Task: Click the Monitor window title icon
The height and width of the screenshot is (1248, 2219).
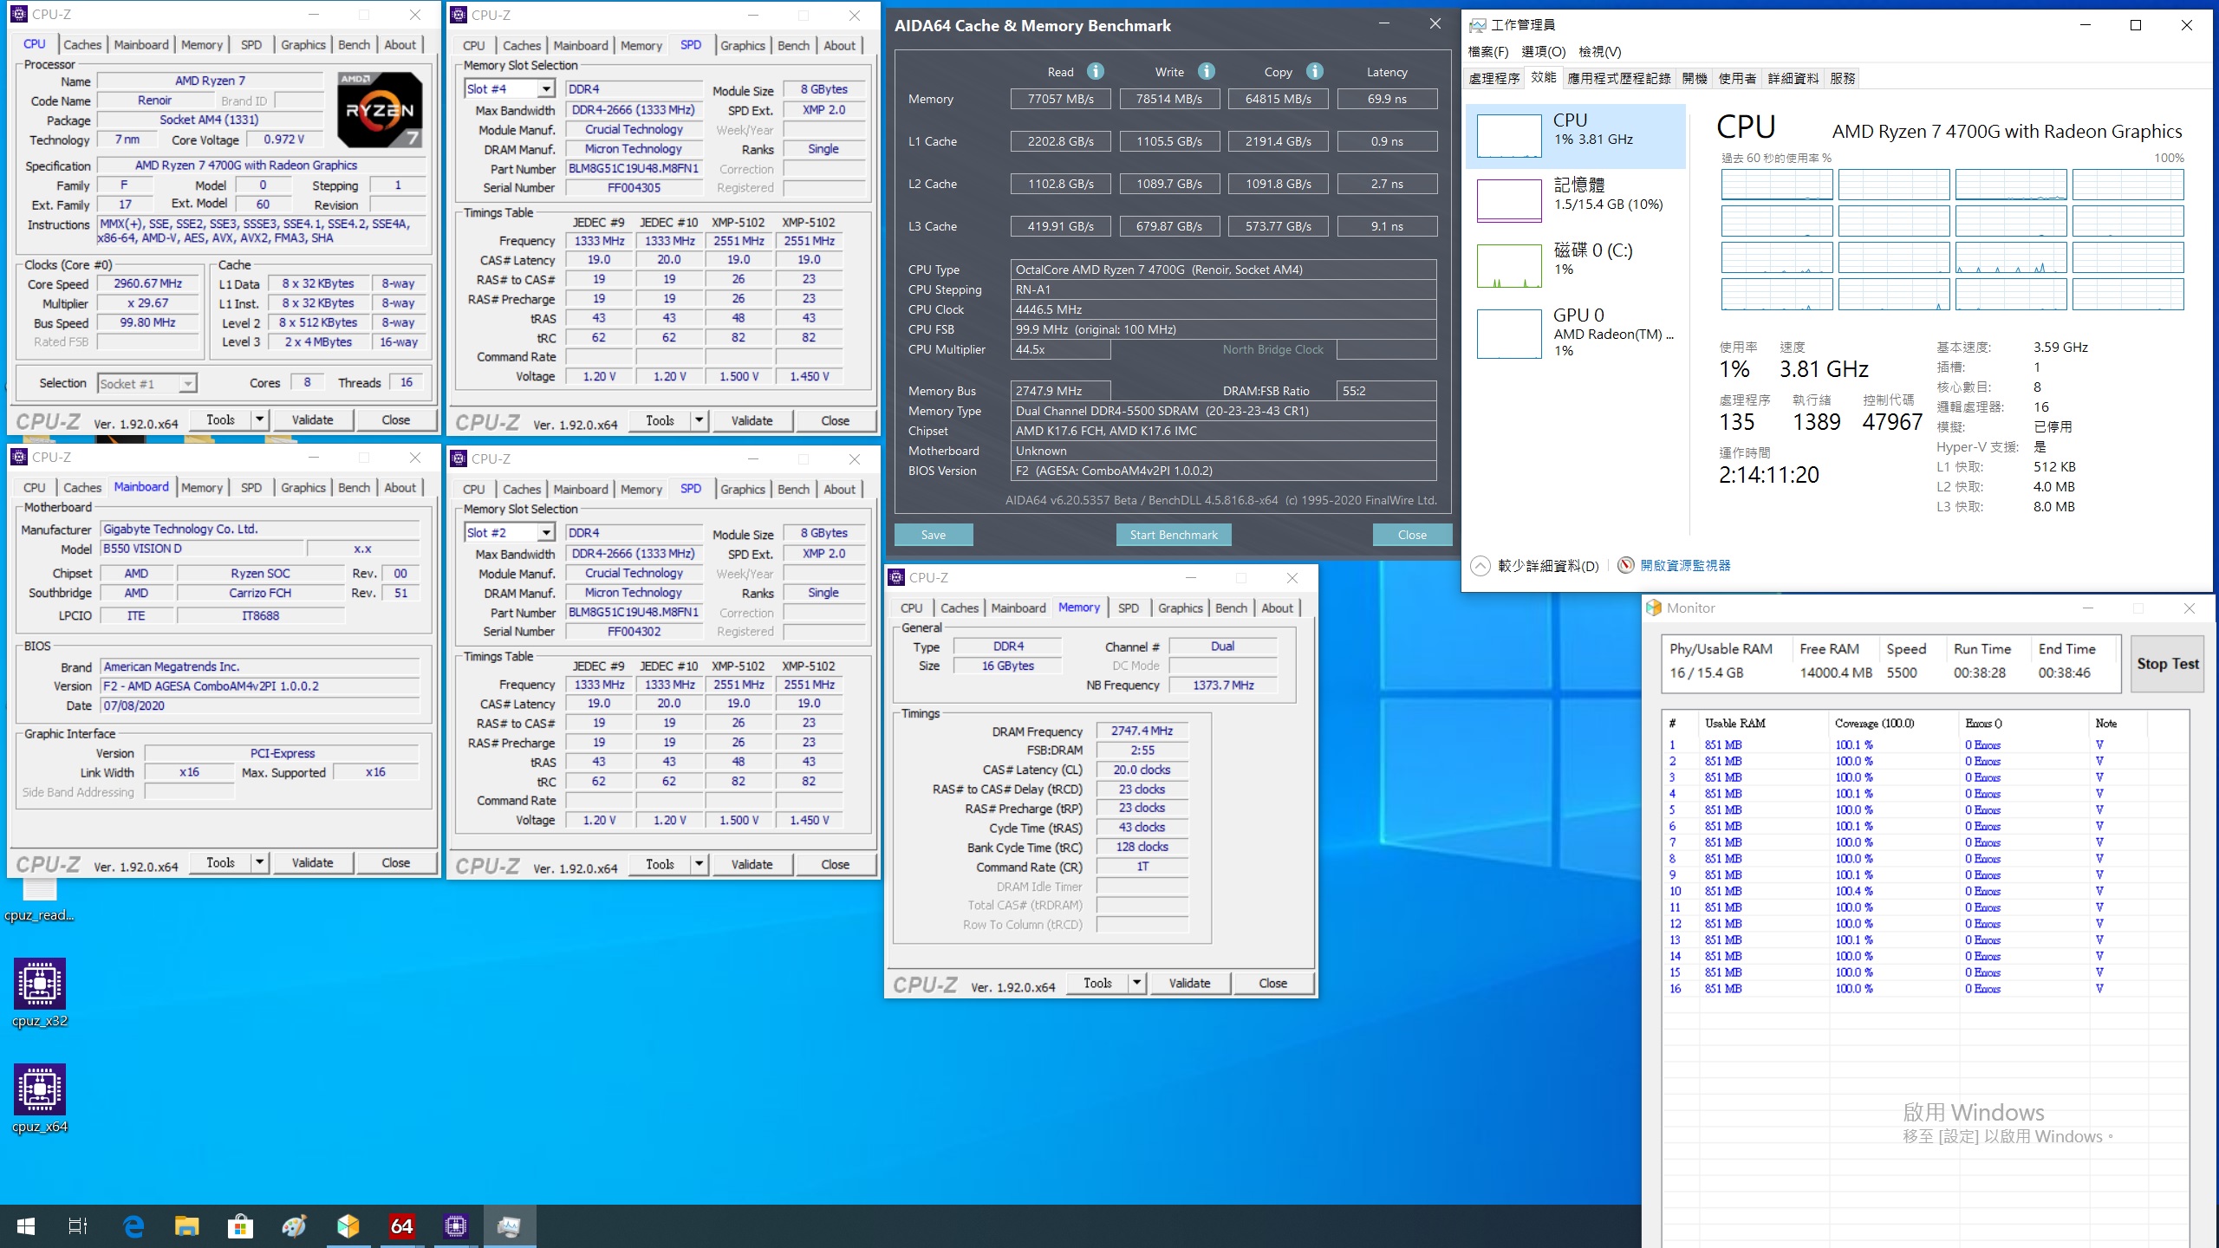Action: click(1654, 608)
